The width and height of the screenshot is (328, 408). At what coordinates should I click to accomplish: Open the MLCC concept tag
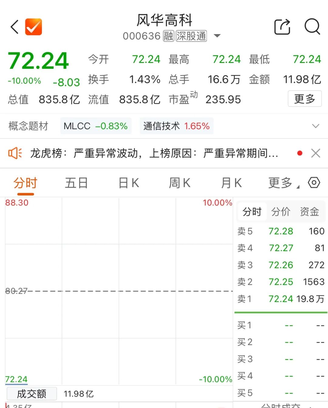pyautogui.click(x=96, y=126)
